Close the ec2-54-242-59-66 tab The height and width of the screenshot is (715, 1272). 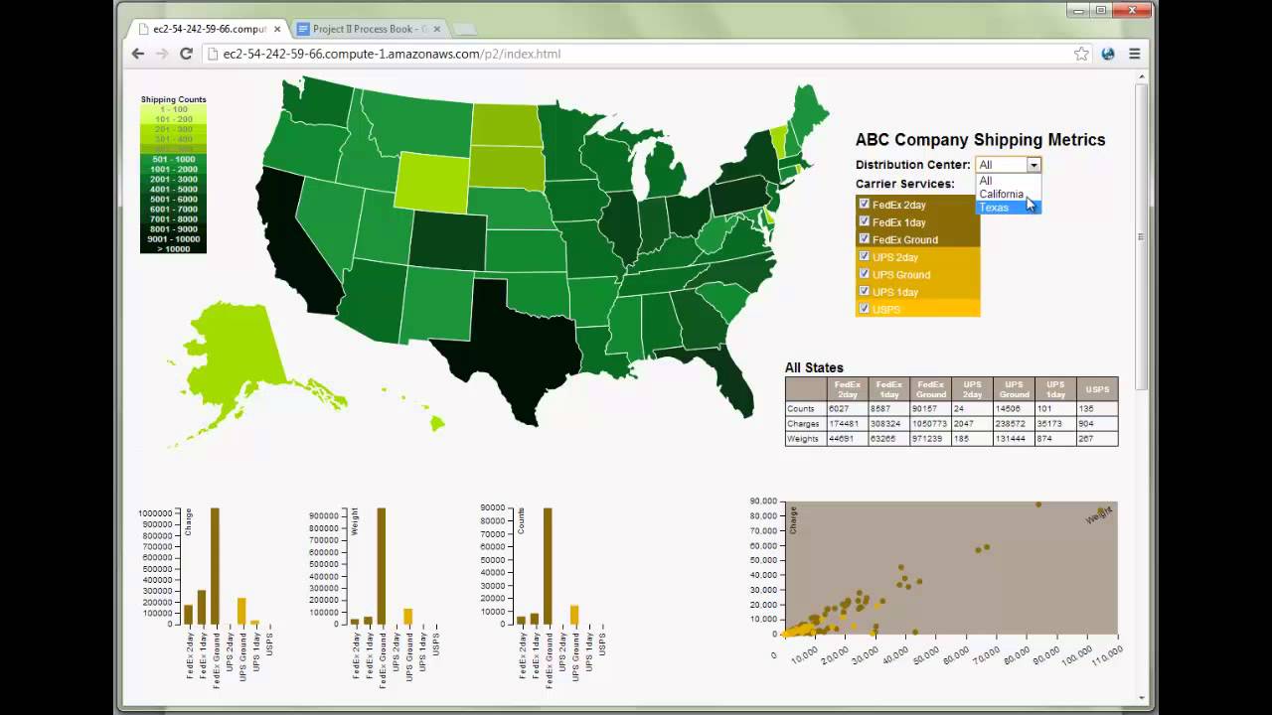275,29
